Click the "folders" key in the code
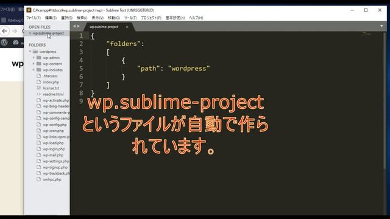Image resolution: width=390 pixels, height=219 pixels. (x=123, y=44)
